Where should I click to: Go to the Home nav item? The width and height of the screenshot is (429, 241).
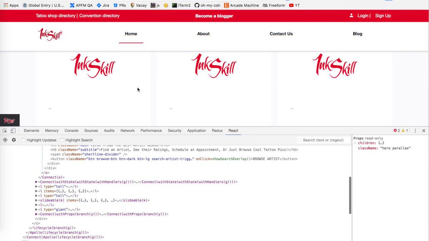pos(131,34)
